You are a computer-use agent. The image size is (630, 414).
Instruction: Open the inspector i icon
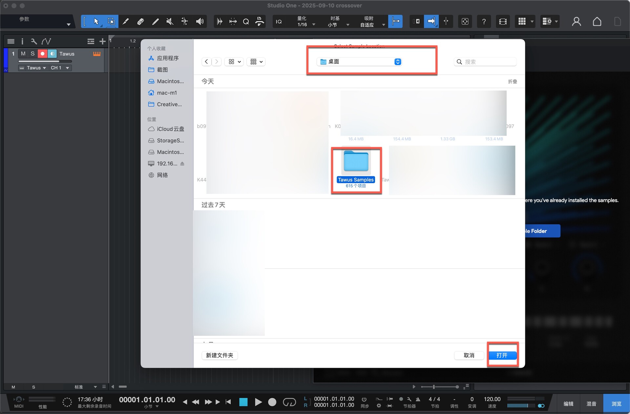click(22, 41)
